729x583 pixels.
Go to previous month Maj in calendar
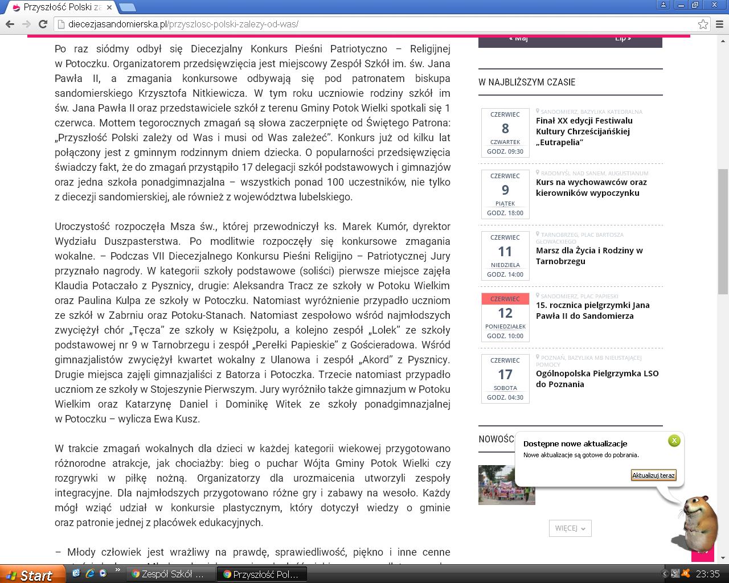518,39
